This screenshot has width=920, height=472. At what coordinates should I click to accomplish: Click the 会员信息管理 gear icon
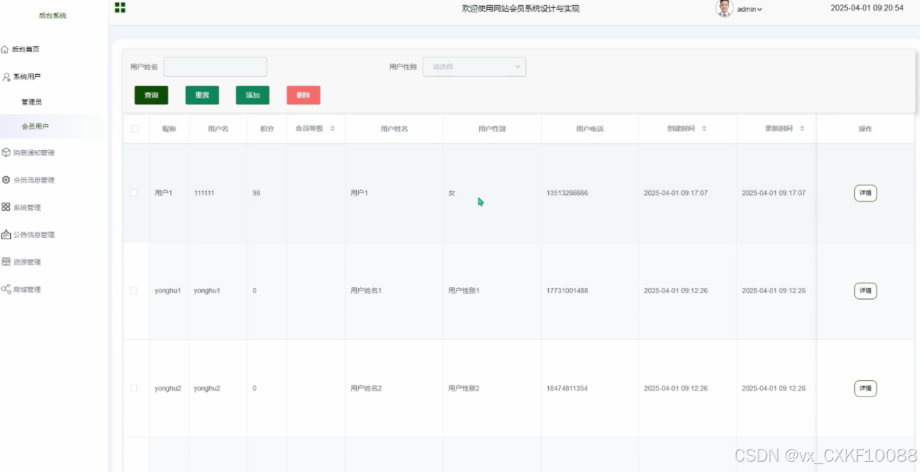pos(6,180)
